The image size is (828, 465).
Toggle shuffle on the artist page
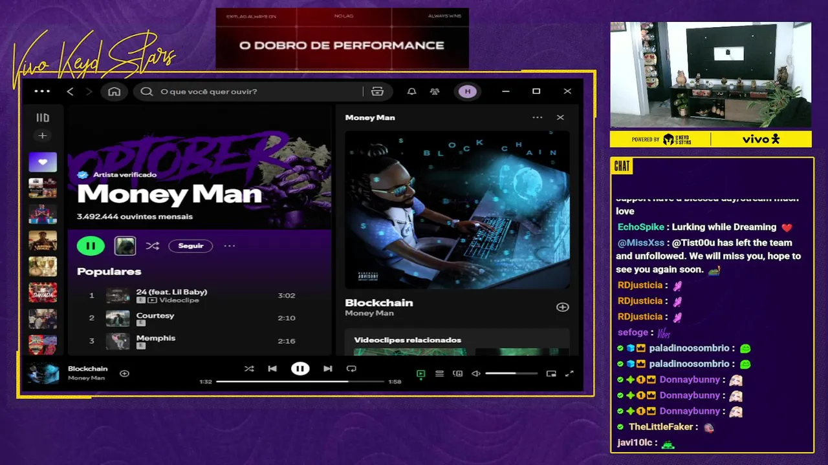(x=153, y=245)
